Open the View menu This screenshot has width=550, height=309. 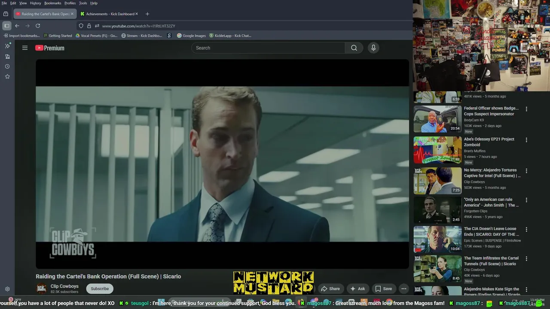(23, 3)
